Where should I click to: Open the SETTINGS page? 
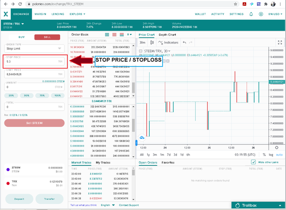tap(236, 14)
